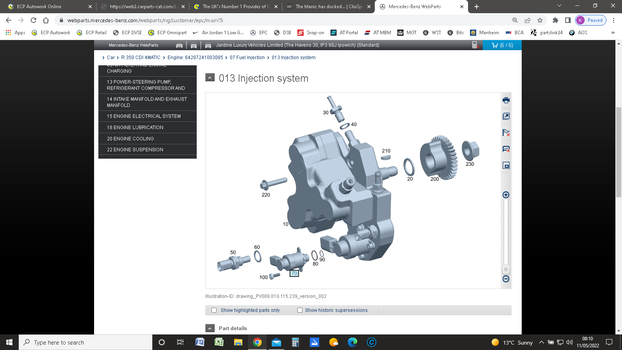Select 18 Engine Lubrication menu entry
The height and width of the screenshot is (350, 622).
[135, 128]
